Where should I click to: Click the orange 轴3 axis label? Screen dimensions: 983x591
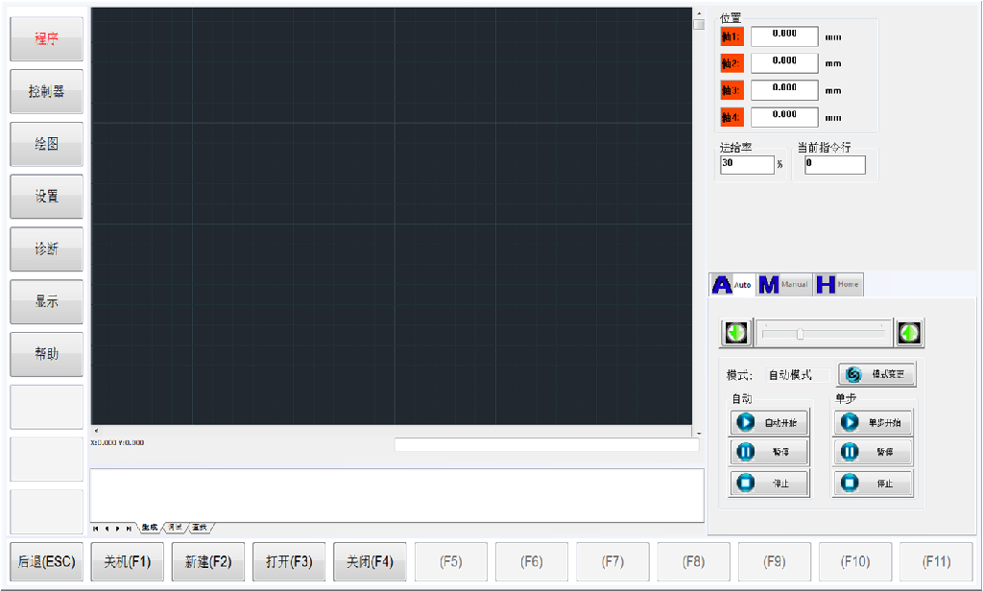pyautogui.click(x=731, y=90)
